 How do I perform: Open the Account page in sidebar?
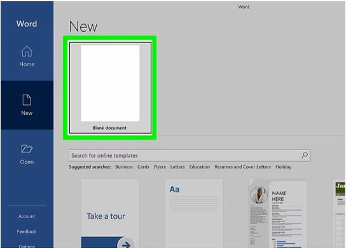point(27,216)
